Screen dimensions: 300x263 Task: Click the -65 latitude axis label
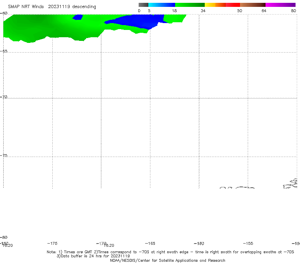click(x=4, y=51)
